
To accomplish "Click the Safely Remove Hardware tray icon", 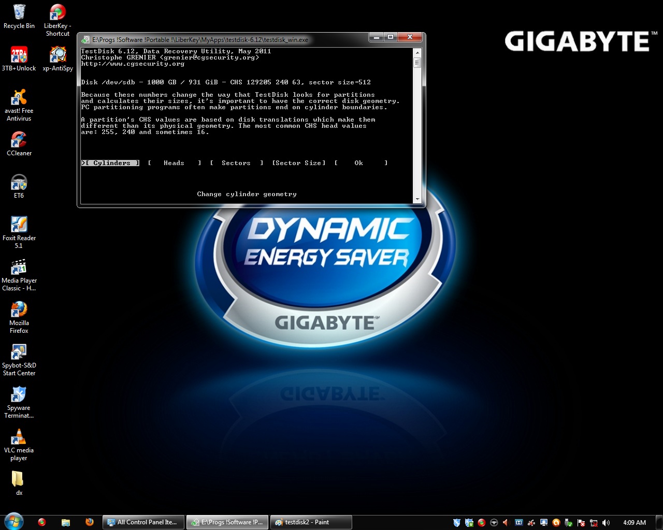I will point(569,523).
